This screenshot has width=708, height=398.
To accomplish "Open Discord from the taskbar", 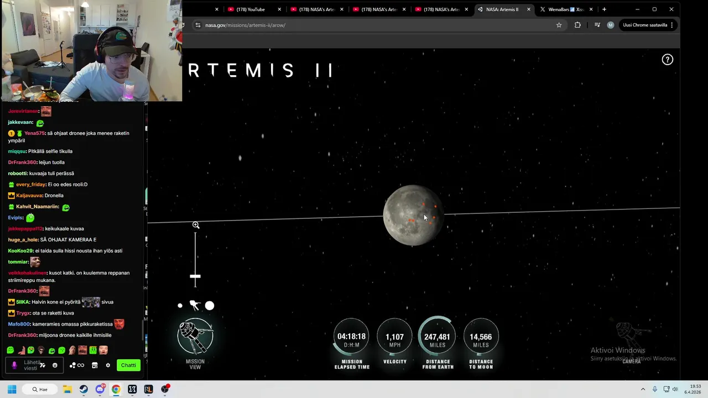I will (100, 389).
